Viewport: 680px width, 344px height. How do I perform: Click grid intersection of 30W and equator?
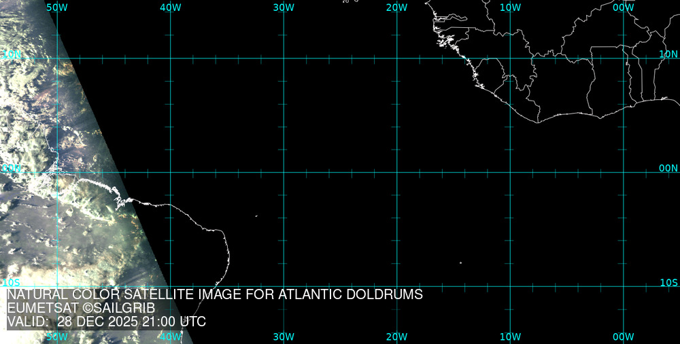pos(284,172)
